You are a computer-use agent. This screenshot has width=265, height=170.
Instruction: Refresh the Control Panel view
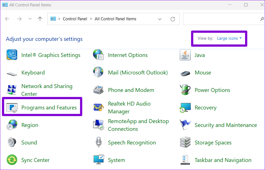pos(173,19)
